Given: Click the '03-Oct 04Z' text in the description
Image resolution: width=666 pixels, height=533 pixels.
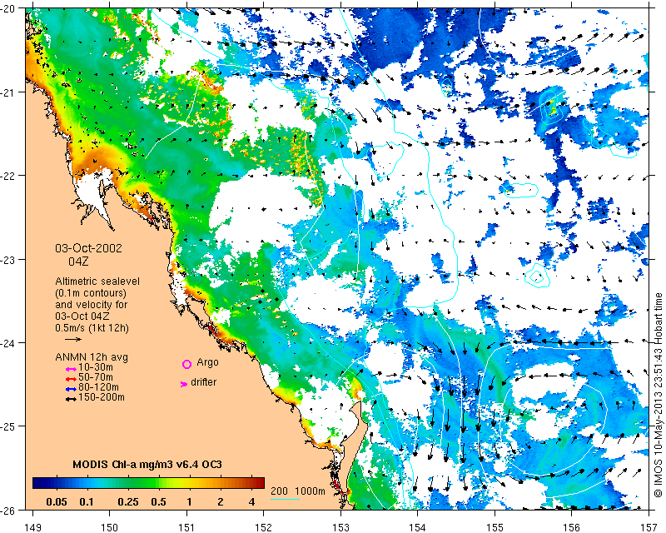Looking at the screenshot, I should (x=82, y=316).
